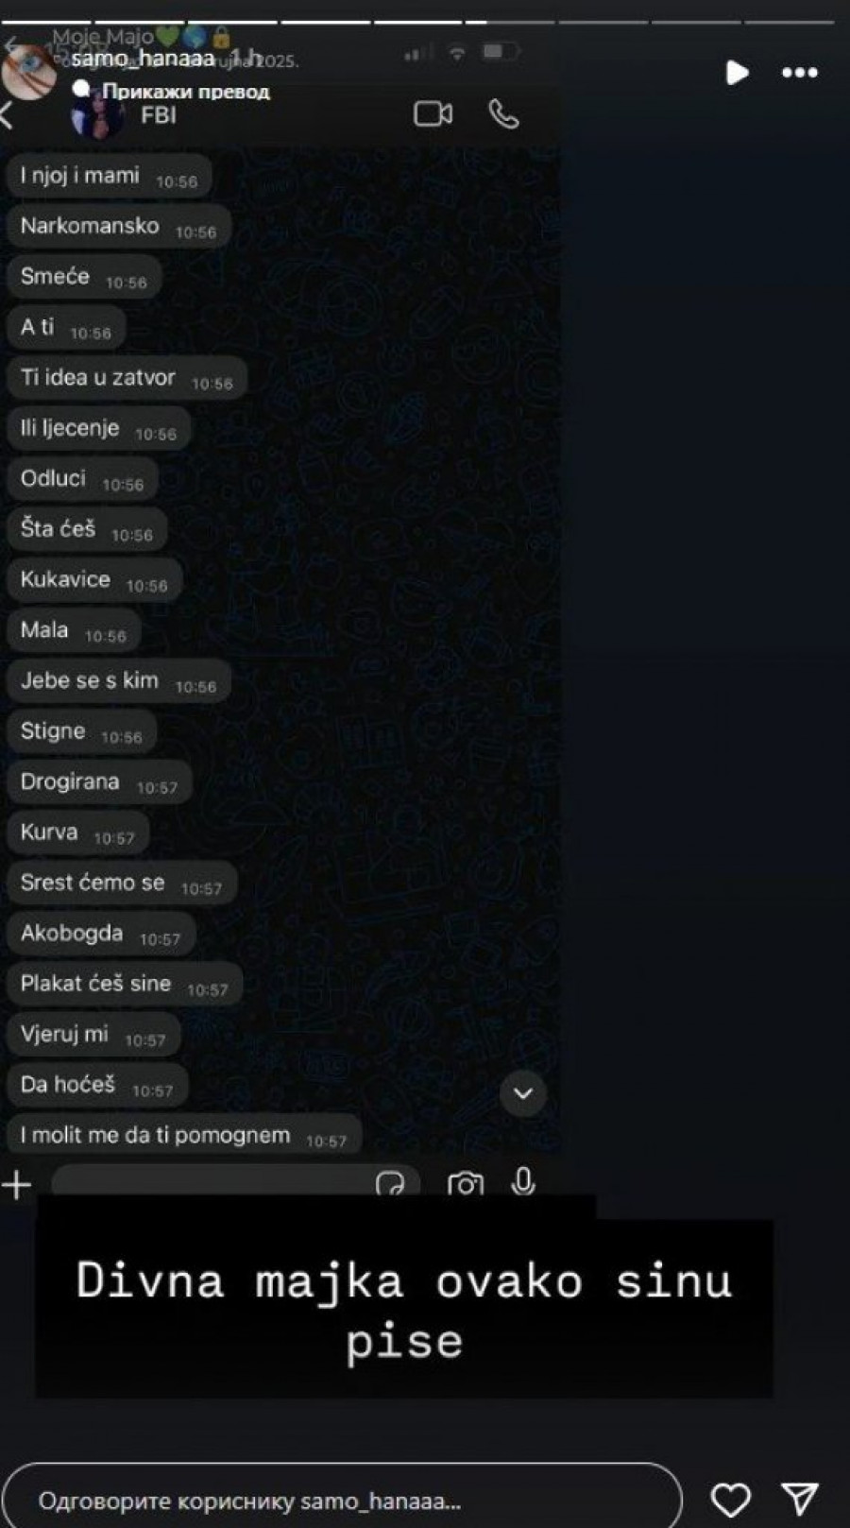Jump to latest messages with down chevron
The image size is (850, 1528).
[x=523, y=1093]
